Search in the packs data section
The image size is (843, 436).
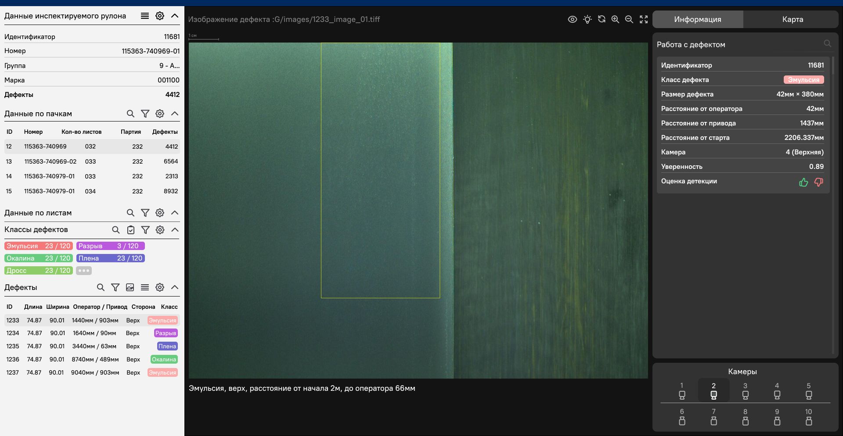[x=130, y=114]
